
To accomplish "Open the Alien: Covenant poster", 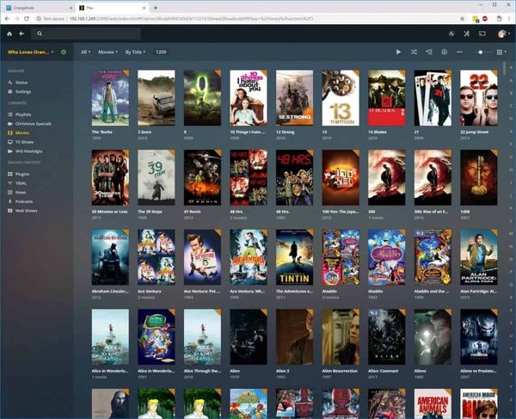I will pyautogui.click(x=387, y=336).
